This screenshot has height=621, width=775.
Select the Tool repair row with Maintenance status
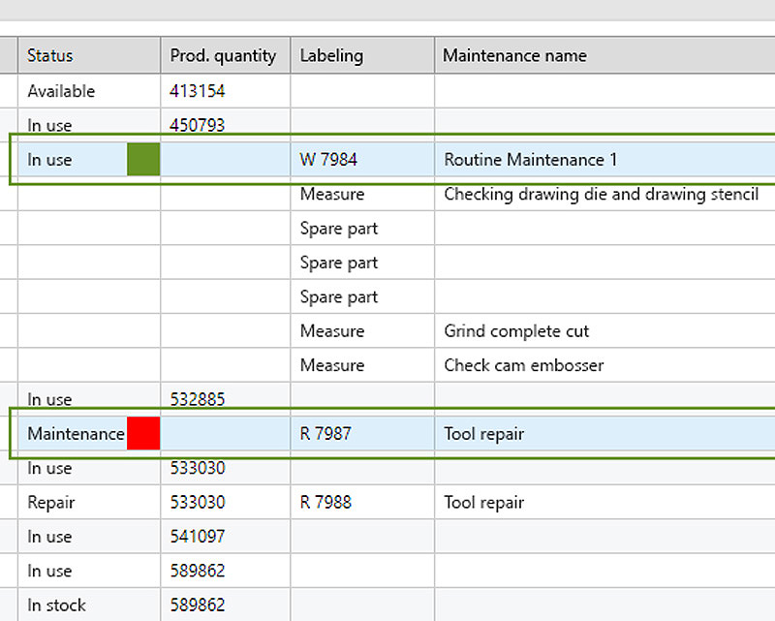484,434
